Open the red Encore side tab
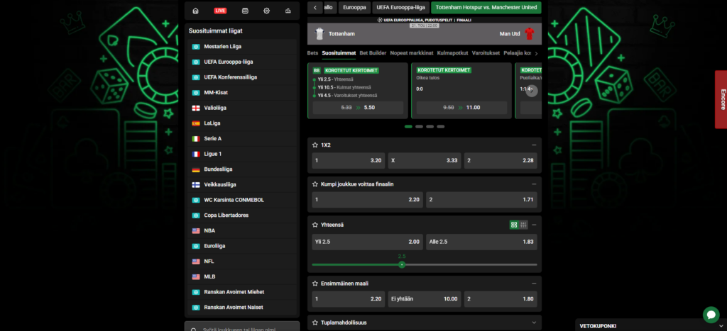Screen dimensions: 727x331 [x=721, y=99]
